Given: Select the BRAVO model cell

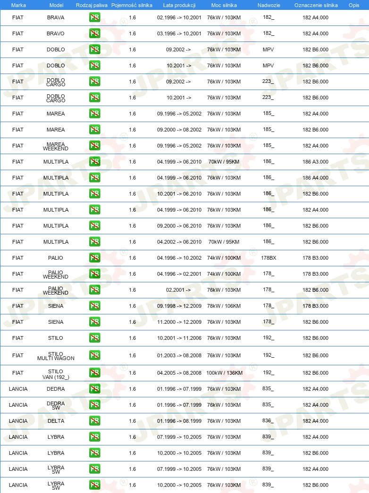Looking at the screenshot, I should [56, 33].
